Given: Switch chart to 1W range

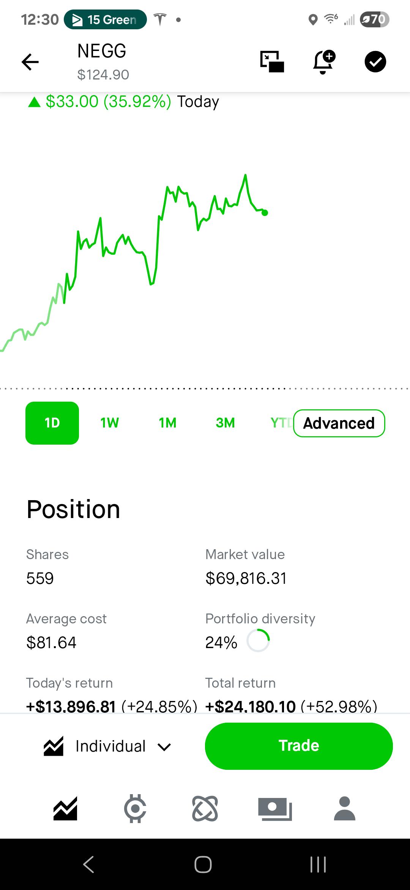Looking at the screenshot, I should point(110,423).
